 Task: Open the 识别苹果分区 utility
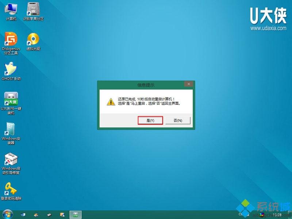(x=33, y=9)
